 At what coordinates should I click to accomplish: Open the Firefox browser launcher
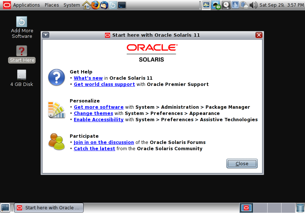pos(95,5)
